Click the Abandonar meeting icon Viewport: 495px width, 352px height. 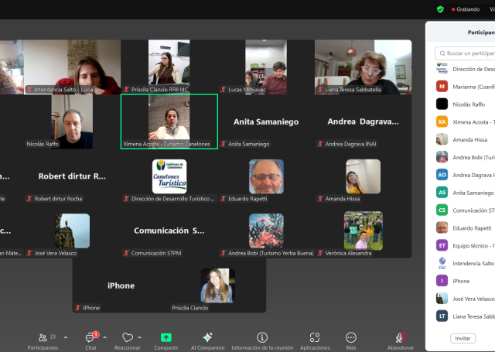(x=401, y=337)
